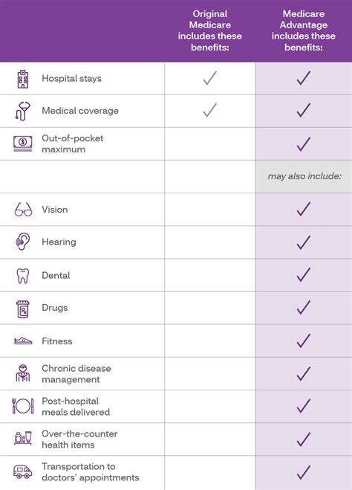Click the 'may also include:' label

pyautogui.click(x=304, y=176)
